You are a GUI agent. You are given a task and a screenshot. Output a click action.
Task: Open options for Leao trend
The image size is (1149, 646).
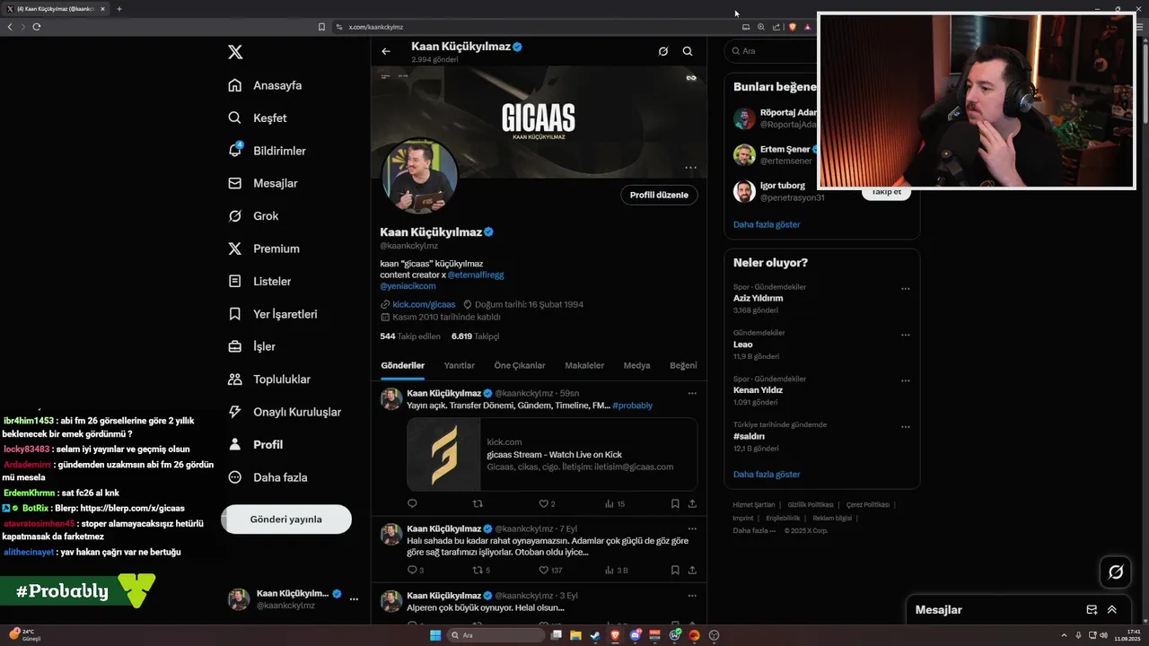point(906,335)
